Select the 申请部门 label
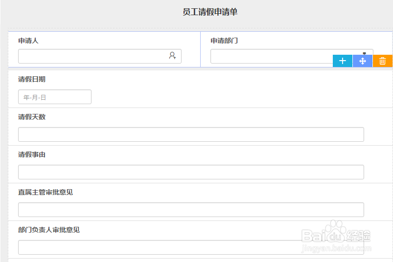 pos(224,41)
